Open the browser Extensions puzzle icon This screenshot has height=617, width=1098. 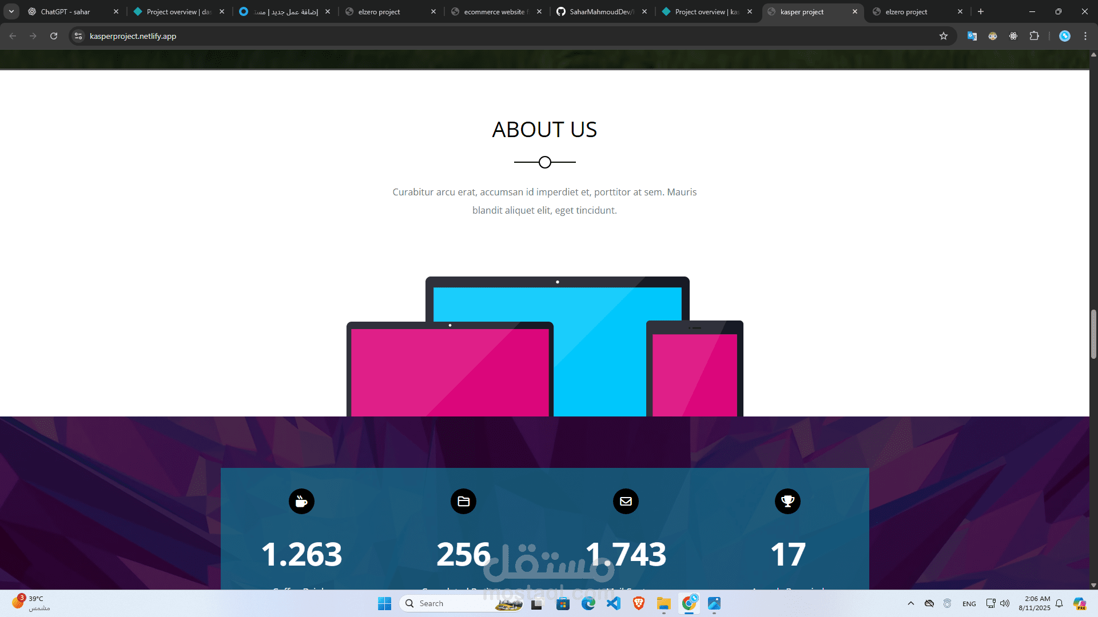[x=1034, y=36]
